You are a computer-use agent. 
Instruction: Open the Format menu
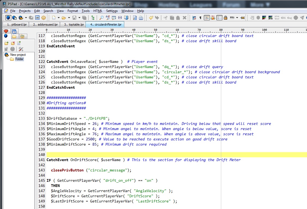73,11
